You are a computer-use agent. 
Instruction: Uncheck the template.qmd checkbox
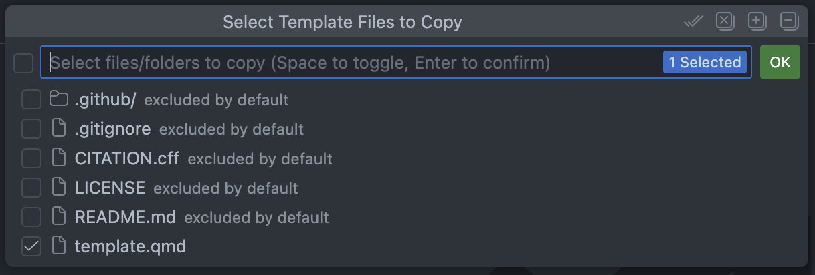point(31,246)
